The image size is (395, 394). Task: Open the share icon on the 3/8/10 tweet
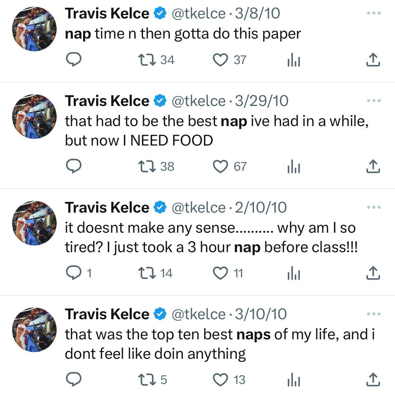[373, 60]
